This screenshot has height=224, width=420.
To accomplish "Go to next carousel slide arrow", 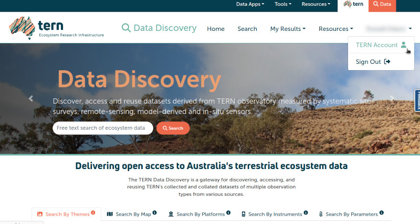I will (x=392, y=98).
